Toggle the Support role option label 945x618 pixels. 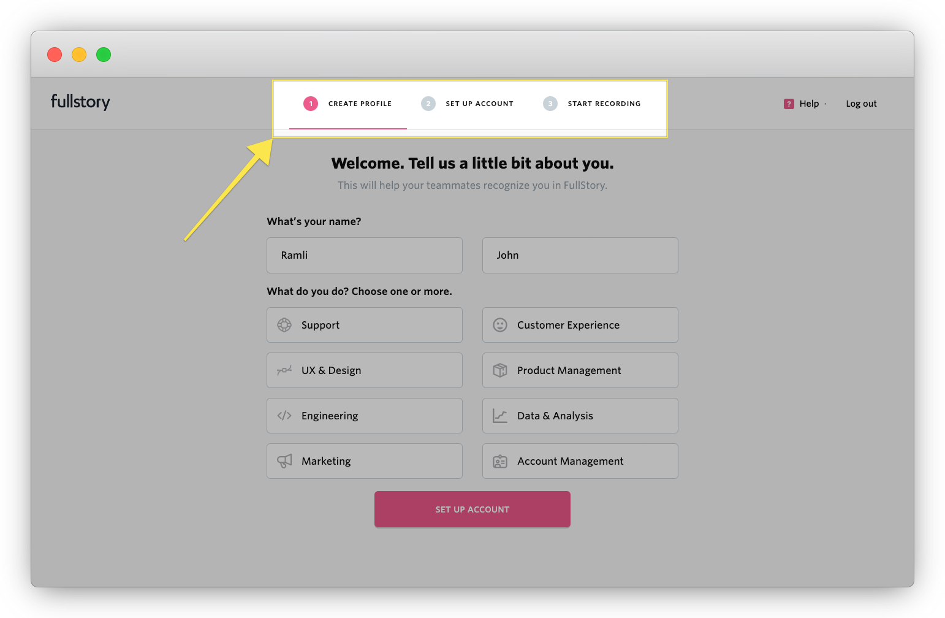(x=321, y=325)
